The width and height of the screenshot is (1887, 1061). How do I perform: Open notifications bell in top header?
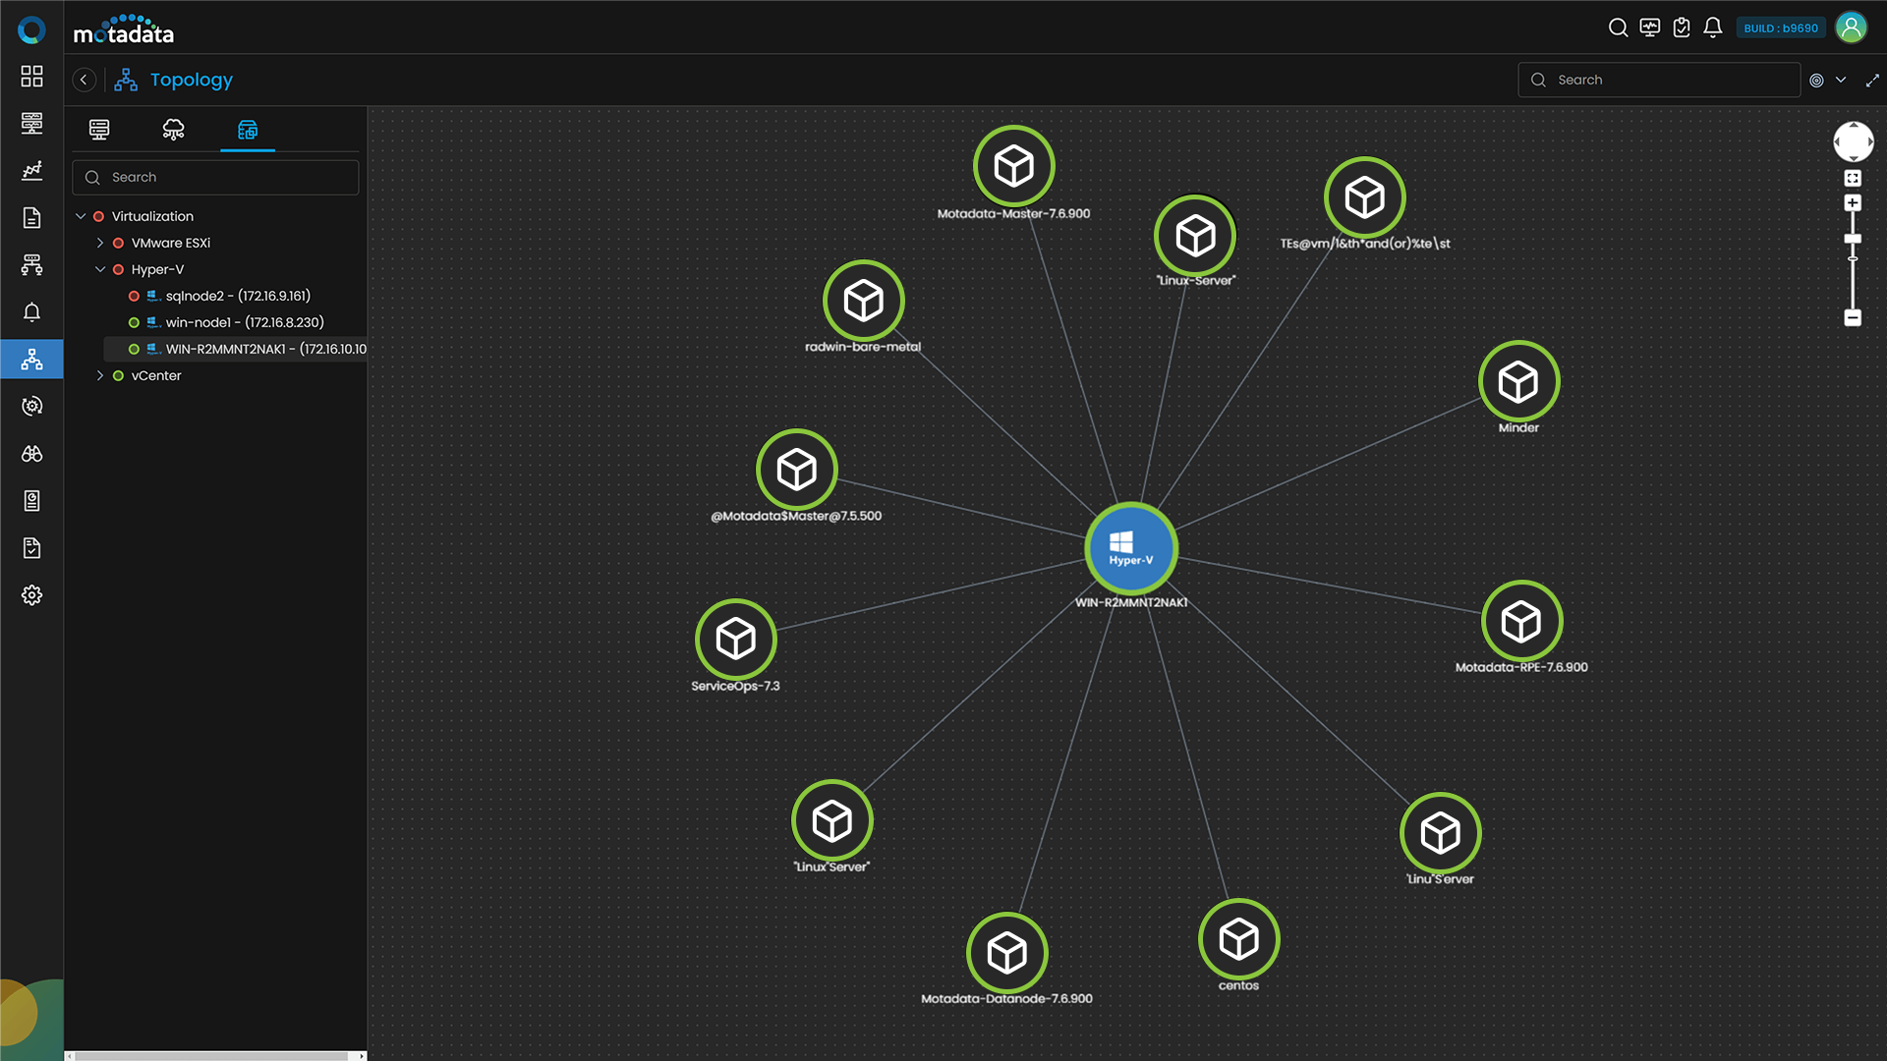click(x=1713, y=28)
